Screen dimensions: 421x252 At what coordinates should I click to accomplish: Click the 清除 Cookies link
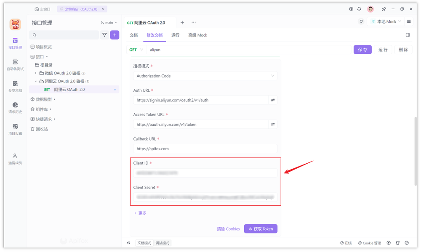click(228, 228)
